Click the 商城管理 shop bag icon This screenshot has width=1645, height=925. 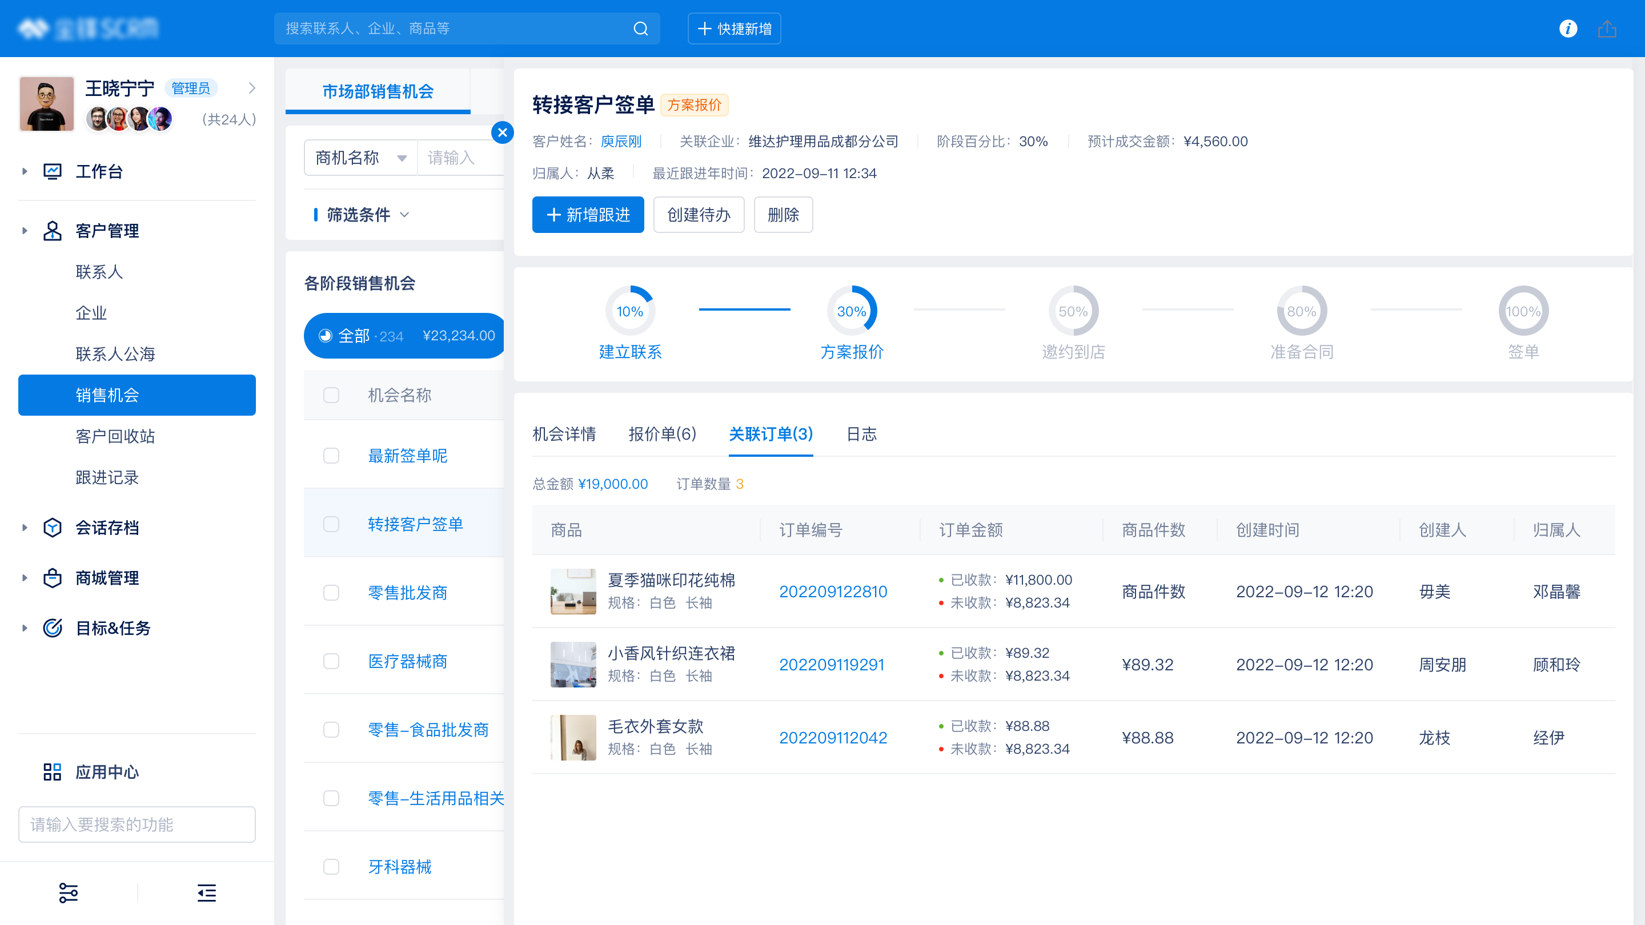(53, 578)
